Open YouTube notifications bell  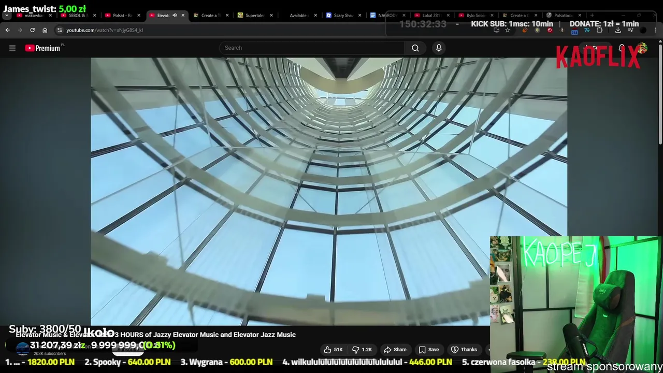[x=622, y=48]
